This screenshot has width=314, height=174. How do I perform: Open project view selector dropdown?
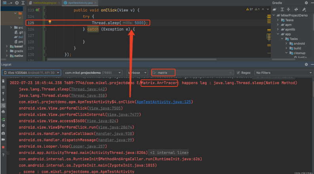pos(7,3)
